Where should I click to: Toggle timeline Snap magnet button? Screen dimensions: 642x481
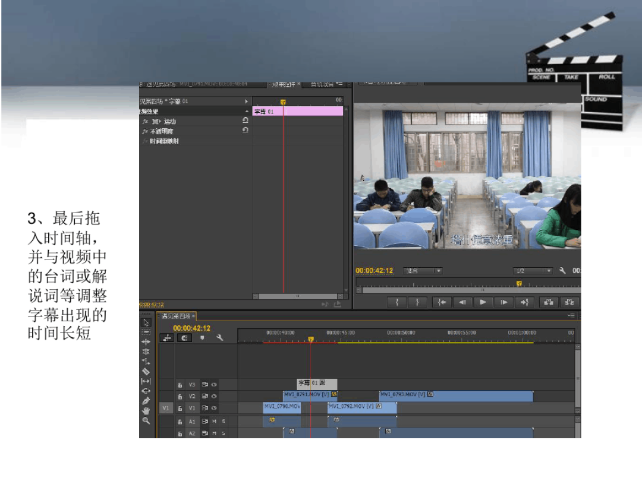tap(185, 338)
